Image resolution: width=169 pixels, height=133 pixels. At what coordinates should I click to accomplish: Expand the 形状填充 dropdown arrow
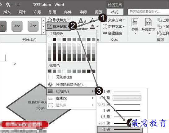coord(69,20)
